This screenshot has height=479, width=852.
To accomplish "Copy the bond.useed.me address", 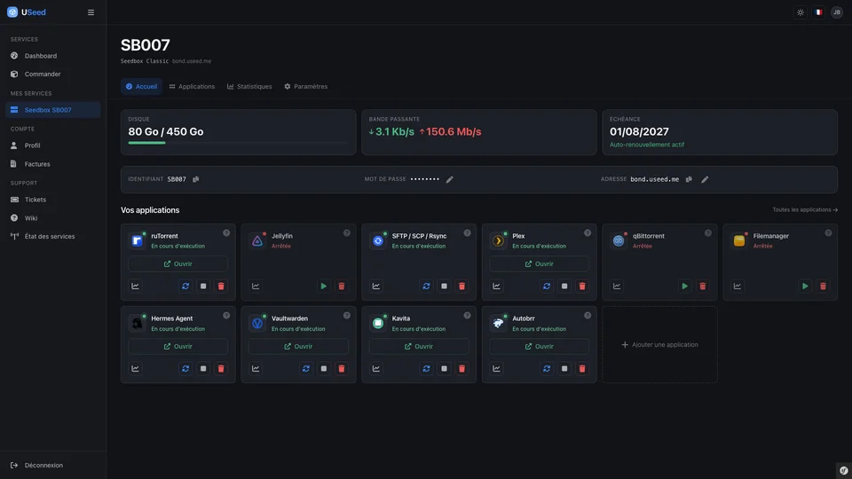I will (x=689, y=179).
